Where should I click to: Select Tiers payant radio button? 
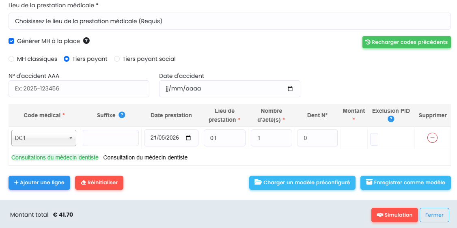pos(67,59)
